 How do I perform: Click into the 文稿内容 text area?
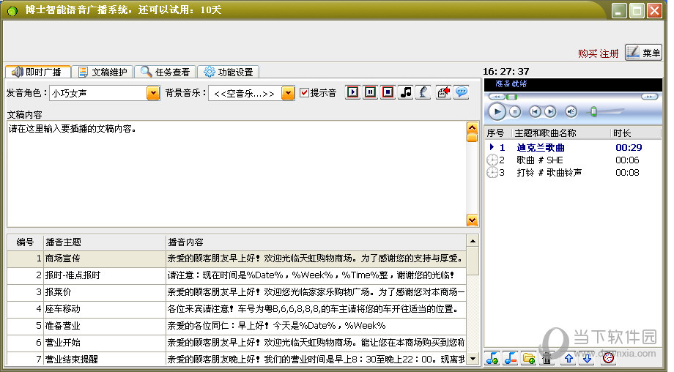click(237, 174)
